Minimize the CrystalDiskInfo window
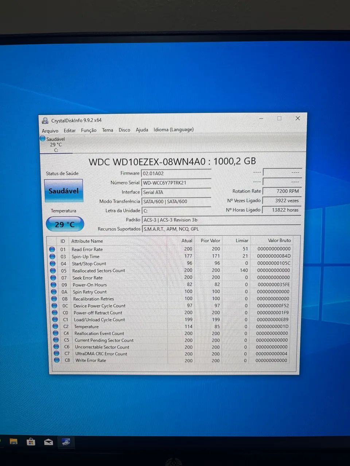Viewport: 350px width, 466px height. [x=261, y=119]
